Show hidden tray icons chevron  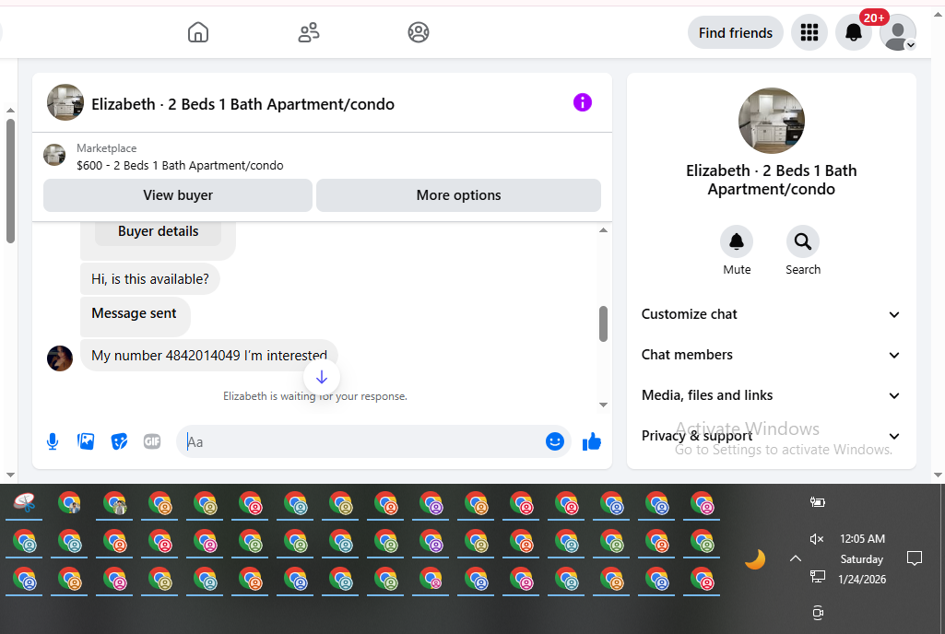(796, 558)
